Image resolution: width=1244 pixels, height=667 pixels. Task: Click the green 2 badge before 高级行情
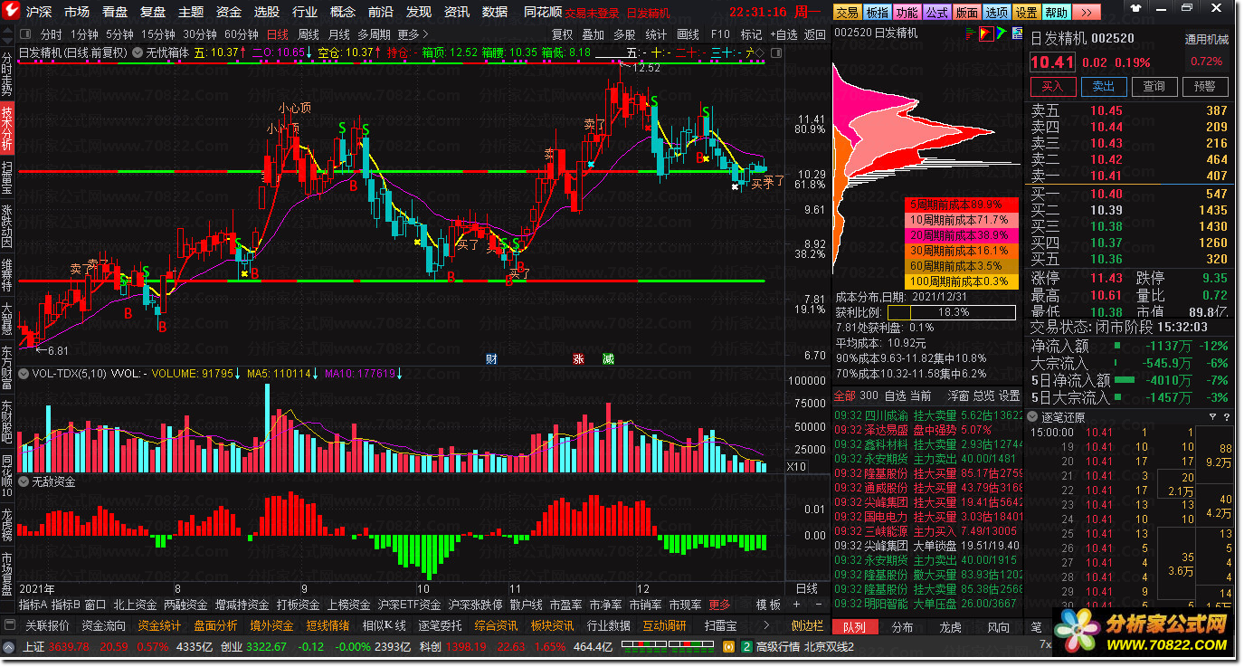click(746, 647)
